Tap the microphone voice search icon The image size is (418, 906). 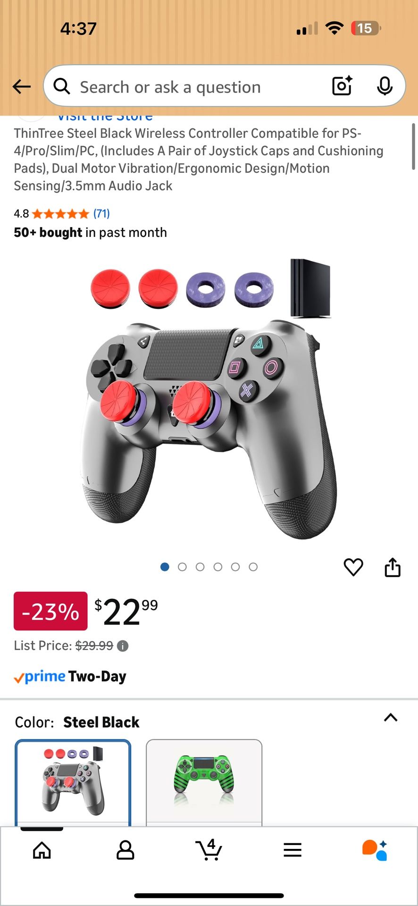(385, 86)
